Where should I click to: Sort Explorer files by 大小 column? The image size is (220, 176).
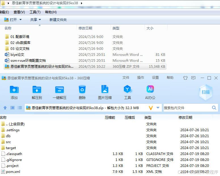point(150,28)
